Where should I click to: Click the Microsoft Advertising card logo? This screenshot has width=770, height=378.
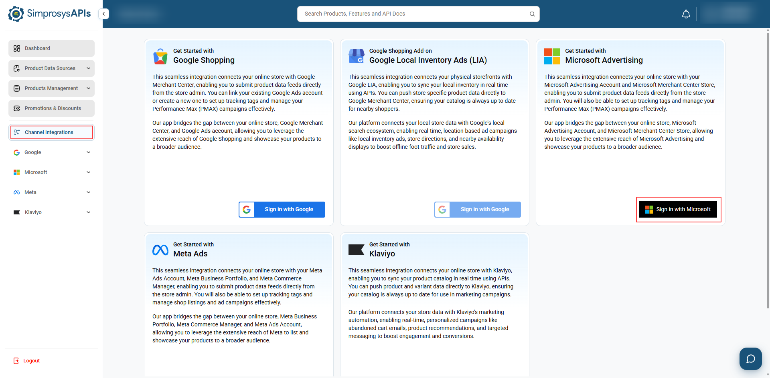tap(552, 56)
